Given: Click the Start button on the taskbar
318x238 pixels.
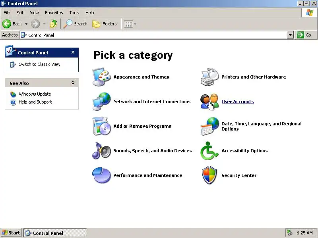Looking at the screenshot, I should (x=11, y=233).
